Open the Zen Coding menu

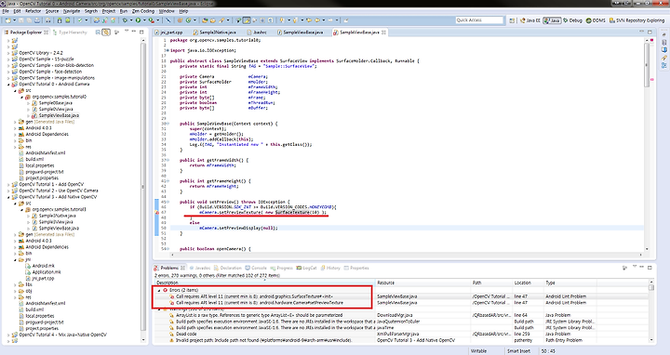142,11
